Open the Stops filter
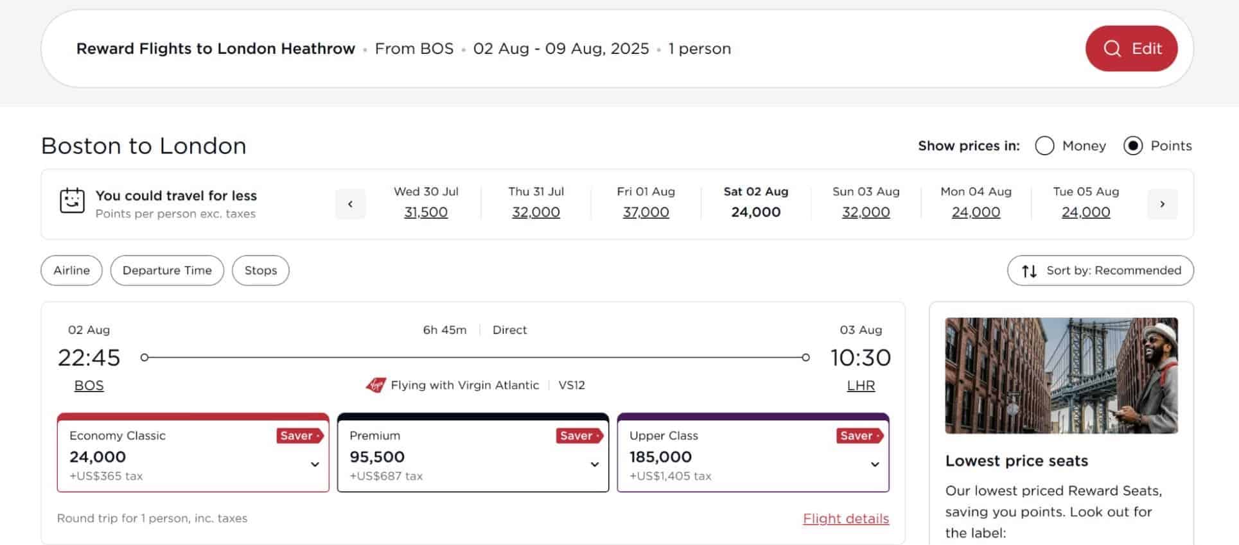 pos(260,270)
